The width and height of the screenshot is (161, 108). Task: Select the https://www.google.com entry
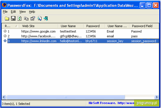point(38,31)
